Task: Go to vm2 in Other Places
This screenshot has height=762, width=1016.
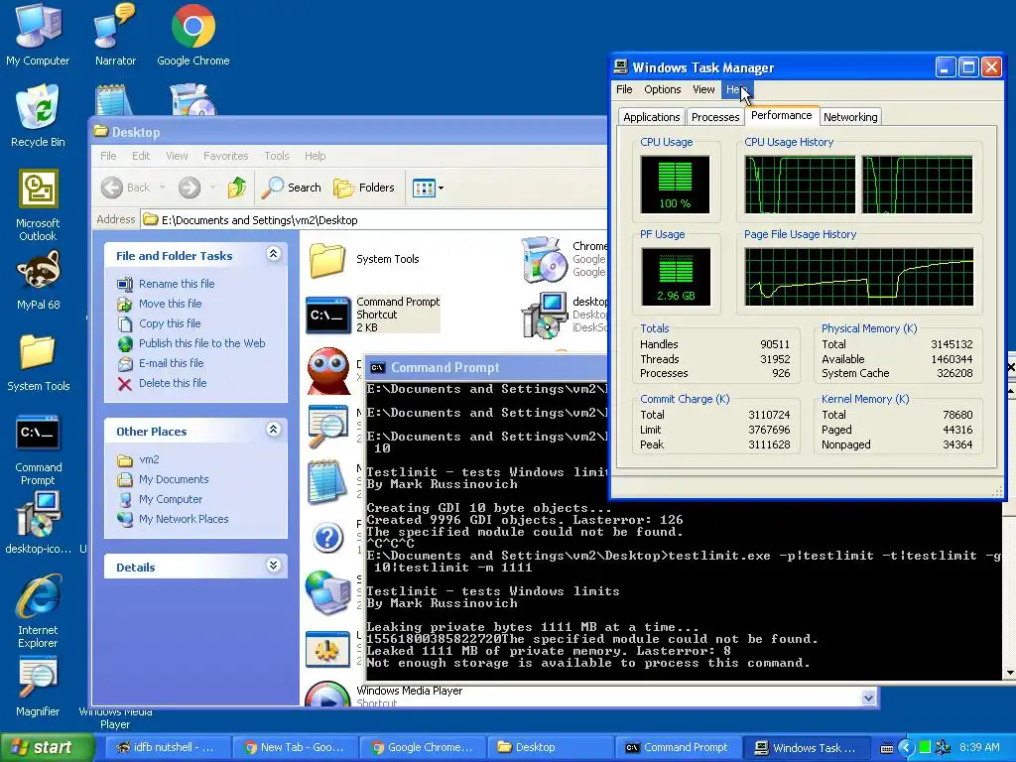Action: (x=149, y=459)
